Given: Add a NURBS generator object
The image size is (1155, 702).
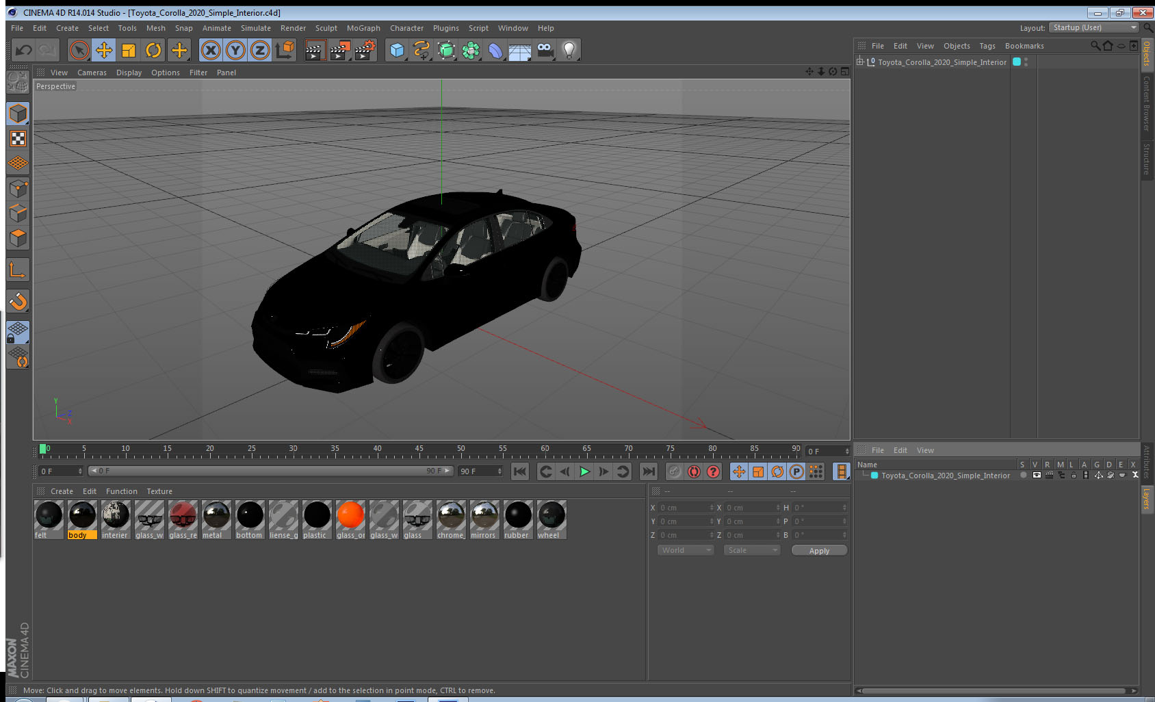Looking at the screenshot, I should (x=446, y=50).
